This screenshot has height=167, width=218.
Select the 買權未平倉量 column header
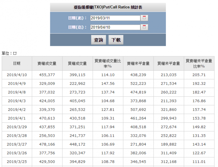tap(169, 63)
